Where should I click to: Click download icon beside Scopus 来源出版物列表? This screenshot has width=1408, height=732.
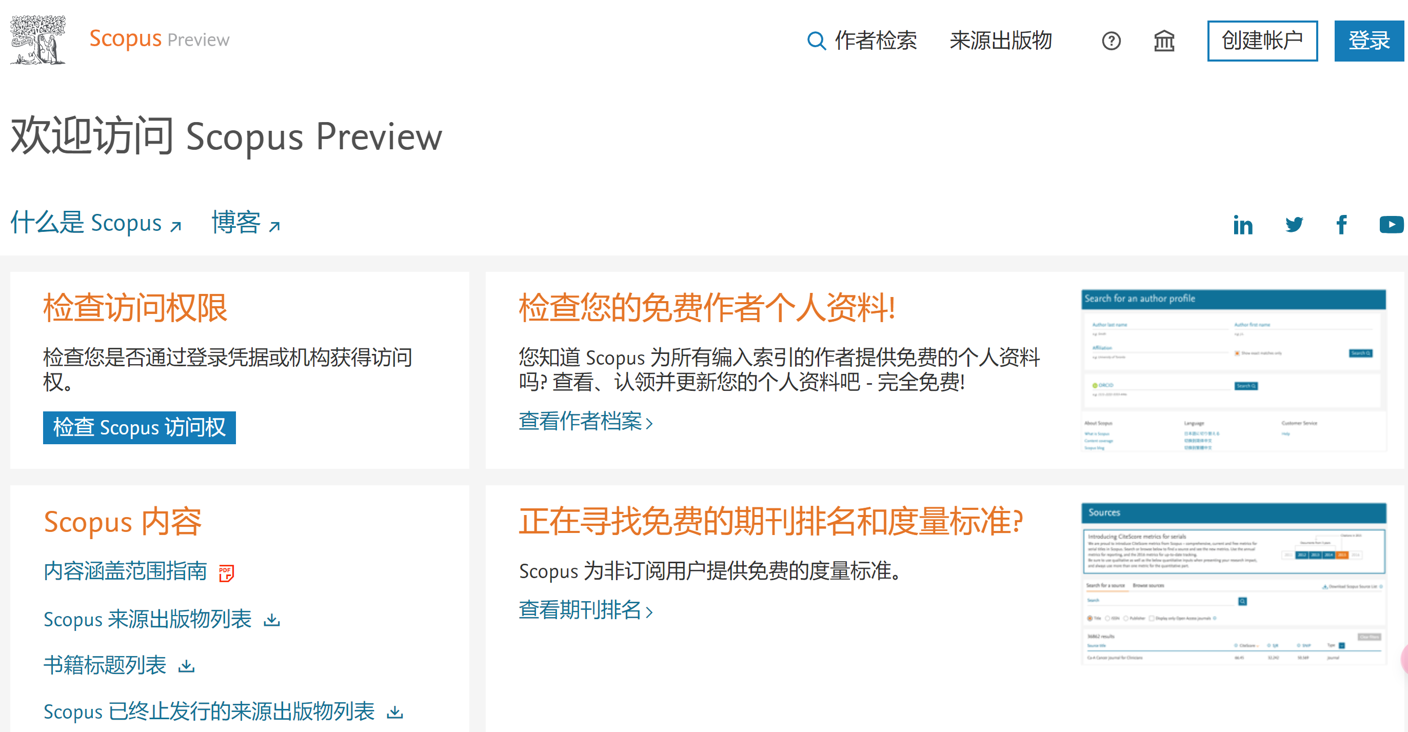tap(271, 620)
